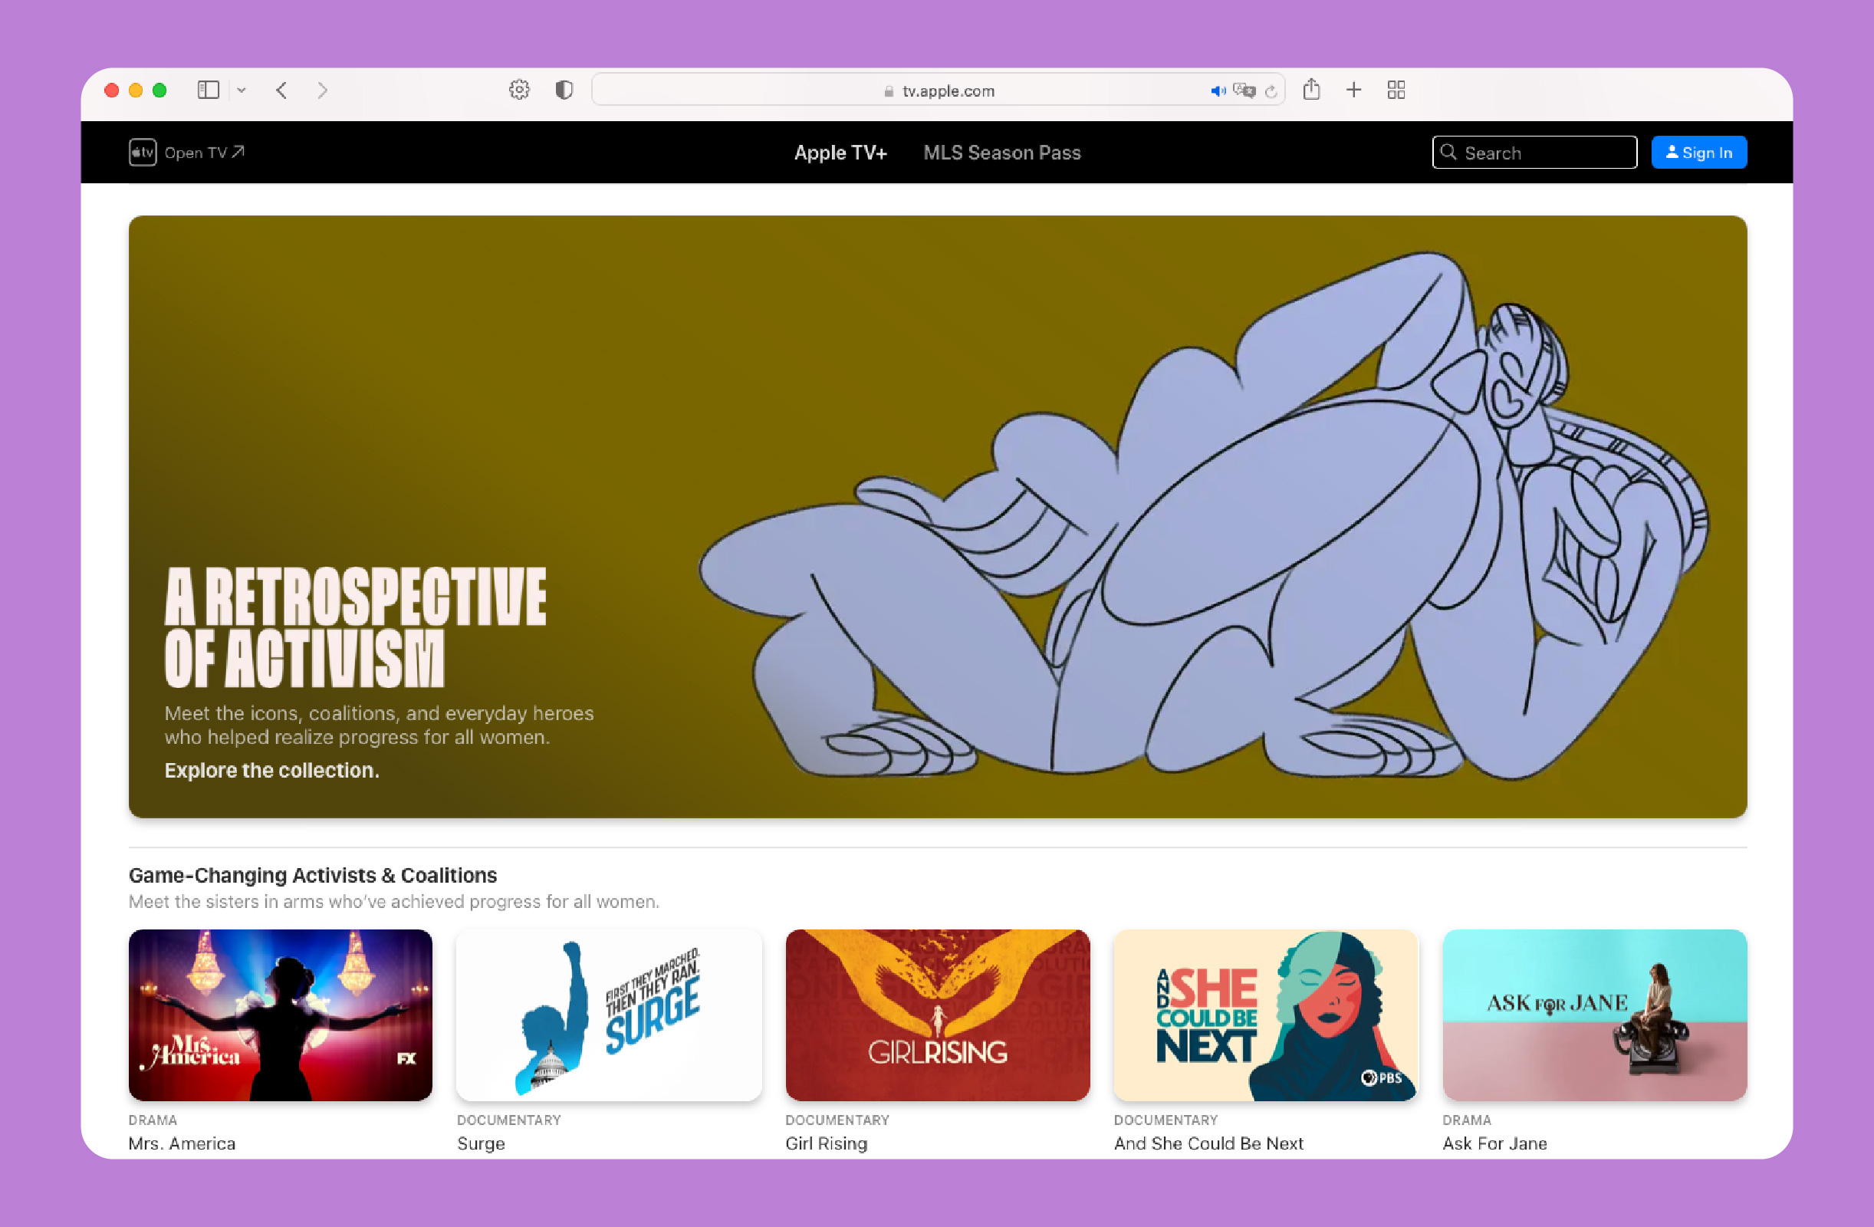Click the And She Could Be Next title

point(1208,1143)
